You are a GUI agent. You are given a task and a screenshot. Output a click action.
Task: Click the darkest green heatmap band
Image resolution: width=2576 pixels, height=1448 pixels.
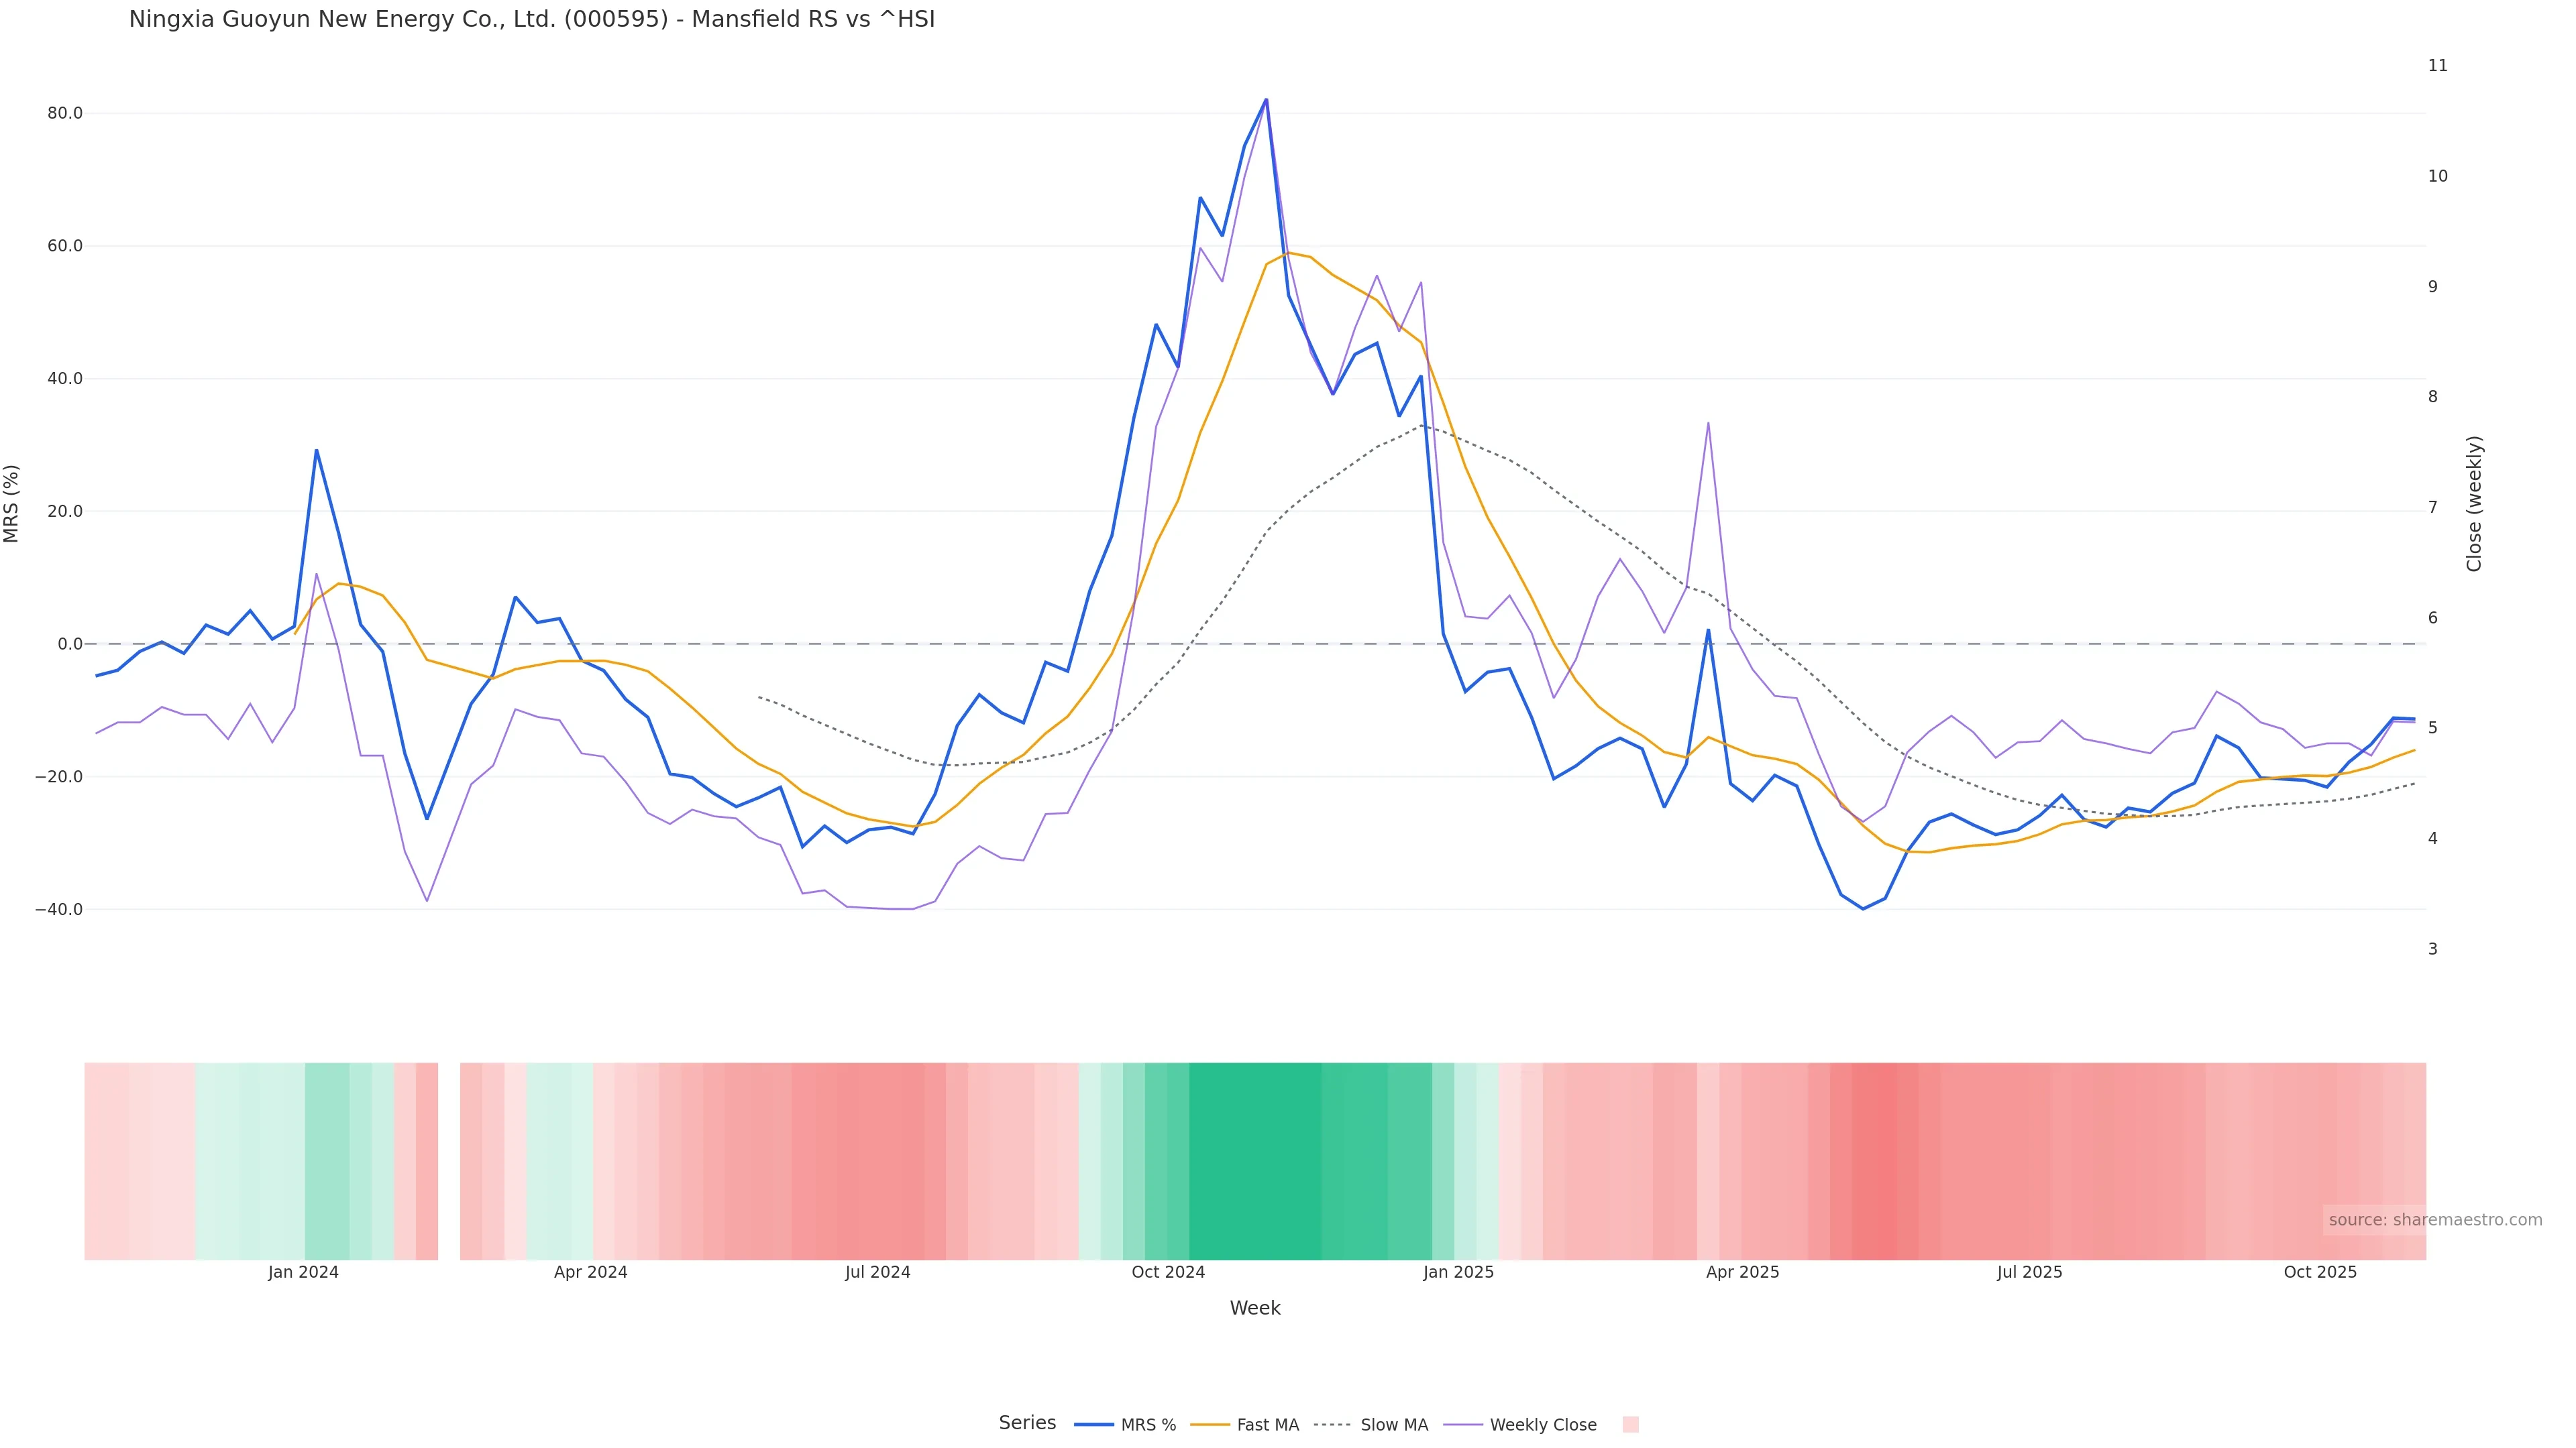(x=1254, y=1160)
